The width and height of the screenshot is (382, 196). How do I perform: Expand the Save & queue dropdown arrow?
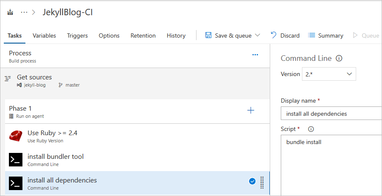(x=257, y=35)
